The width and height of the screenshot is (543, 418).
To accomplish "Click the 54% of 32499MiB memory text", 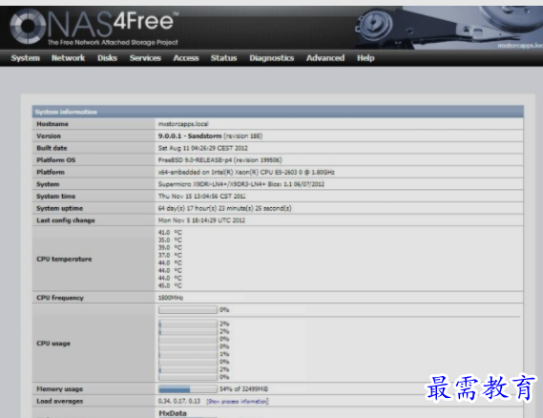I will (x=243, y=389).
